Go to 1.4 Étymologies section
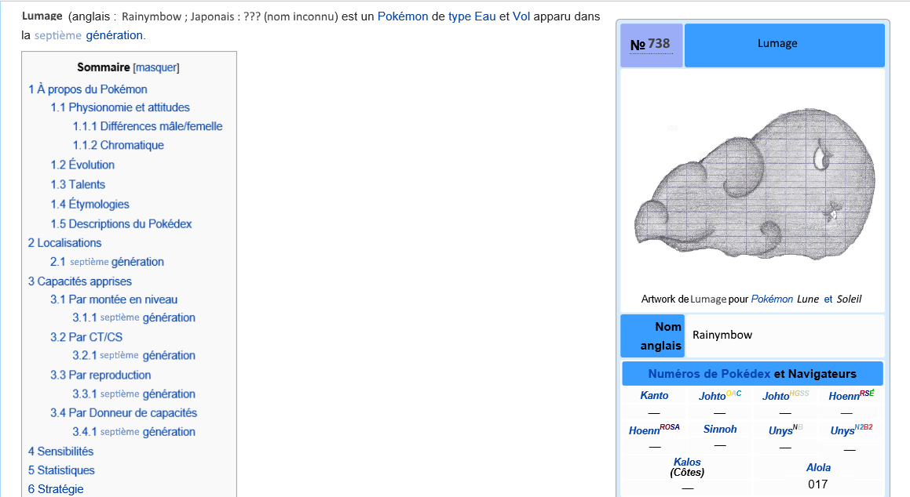The image size is (910, 497). (90, 204)
